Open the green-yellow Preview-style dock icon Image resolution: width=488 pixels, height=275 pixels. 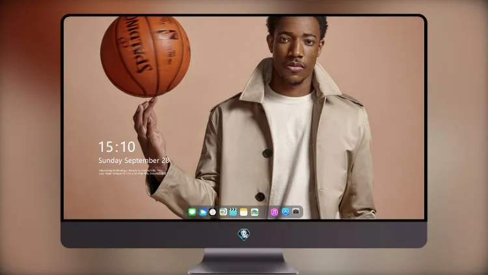pyautogui.click(x=223, y=212)
